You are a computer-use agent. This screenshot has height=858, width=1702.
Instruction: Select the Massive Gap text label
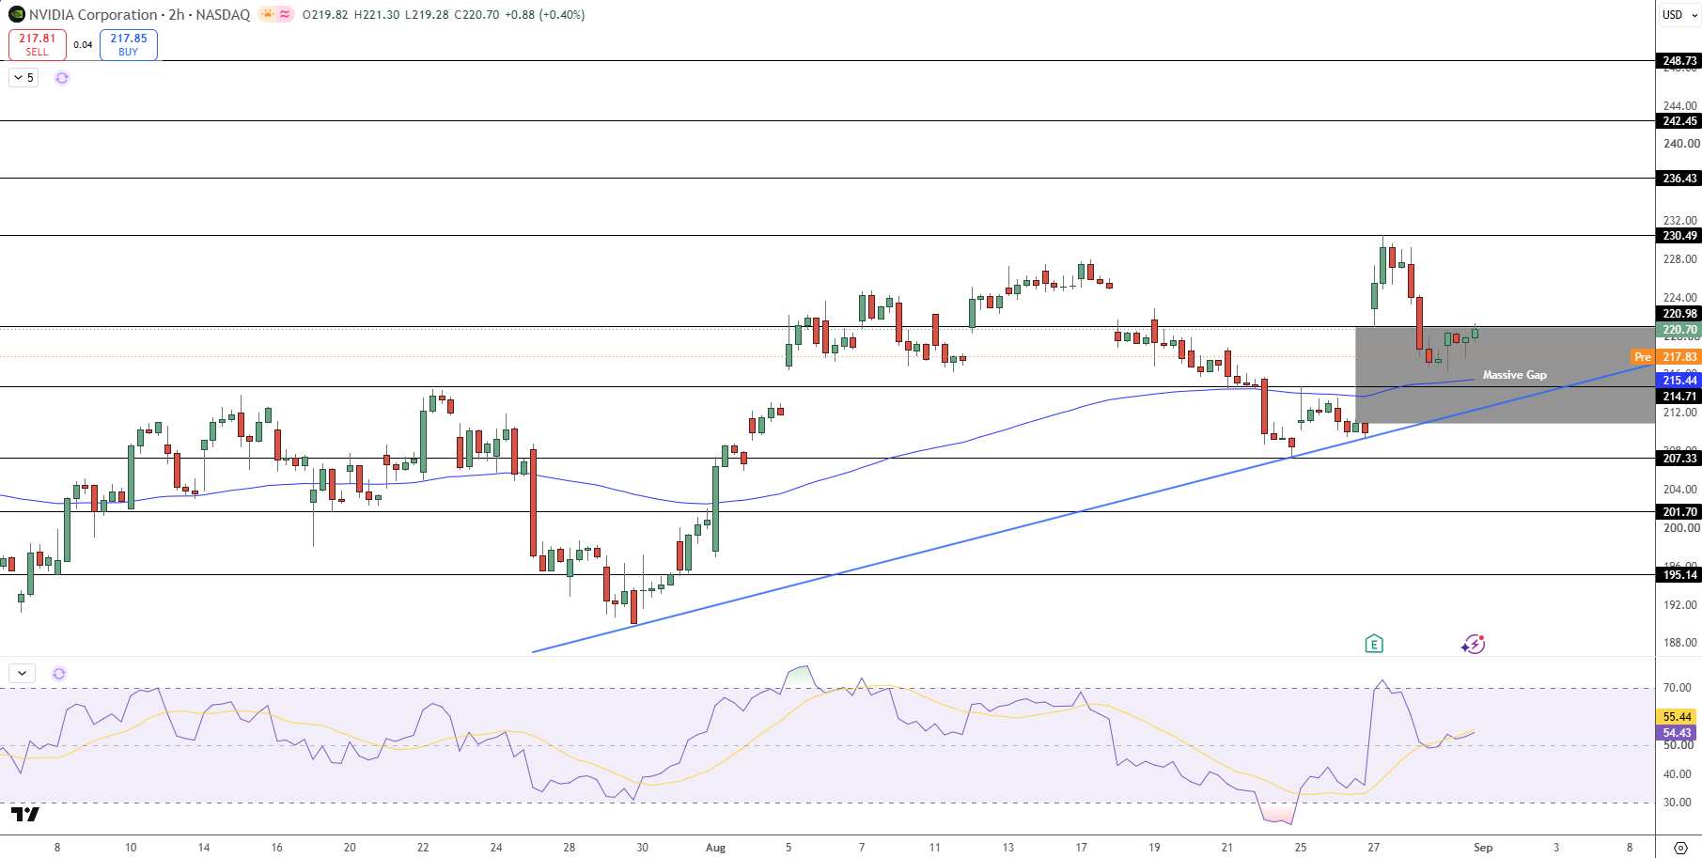click(1514, 375)
